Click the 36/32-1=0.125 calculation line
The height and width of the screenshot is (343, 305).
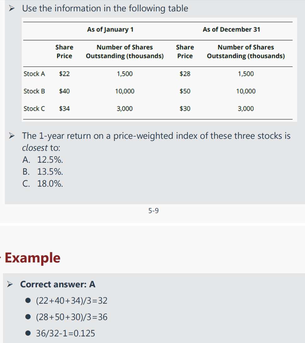(x=65, y=334)
